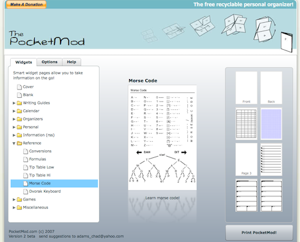Select the Back page slot
300x242 pixels.
(271, 88)
